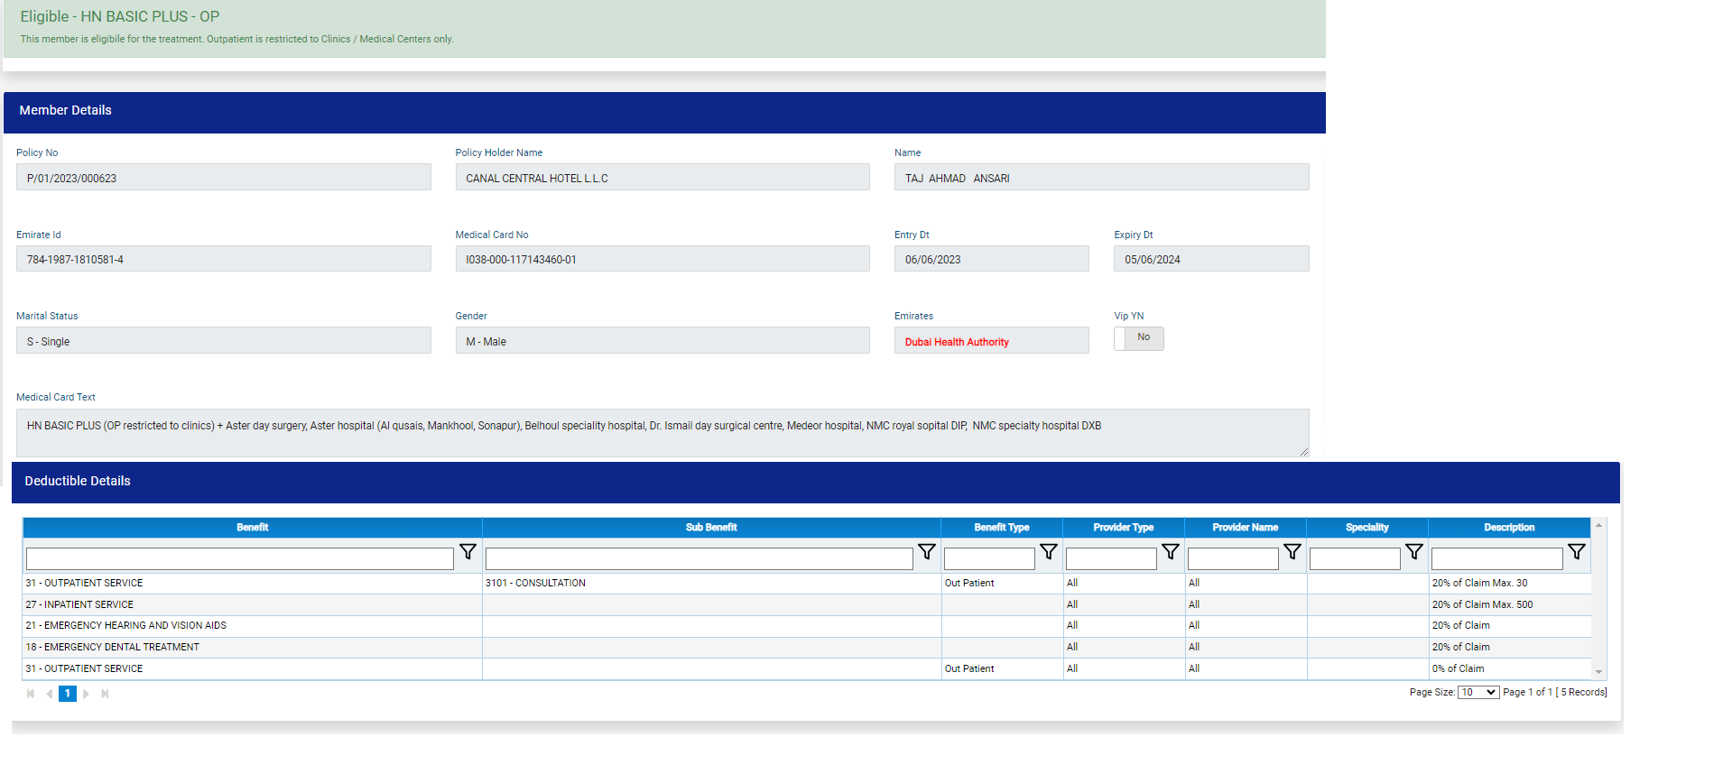Select page 1 in the pager
Viewport: 1723px width, 774px height.
tap(68, 694)
